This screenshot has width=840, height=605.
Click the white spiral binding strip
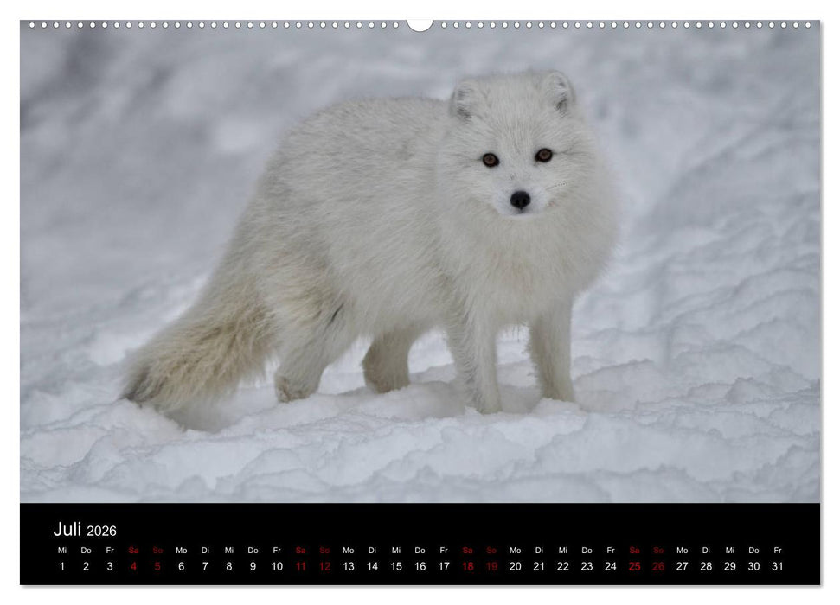(x=216, y=31)
